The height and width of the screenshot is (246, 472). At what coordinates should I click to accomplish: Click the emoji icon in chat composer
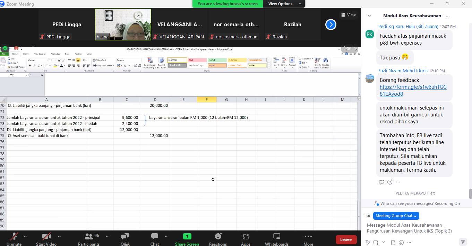[401, 242]
